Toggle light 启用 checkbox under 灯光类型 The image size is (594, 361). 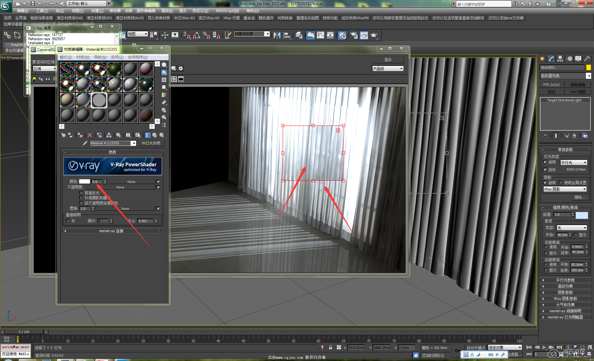545,162
